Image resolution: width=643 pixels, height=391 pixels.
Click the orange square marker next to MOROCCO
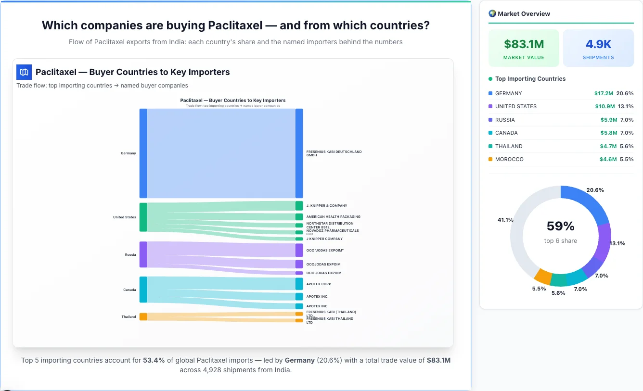(x=491, y=159)
